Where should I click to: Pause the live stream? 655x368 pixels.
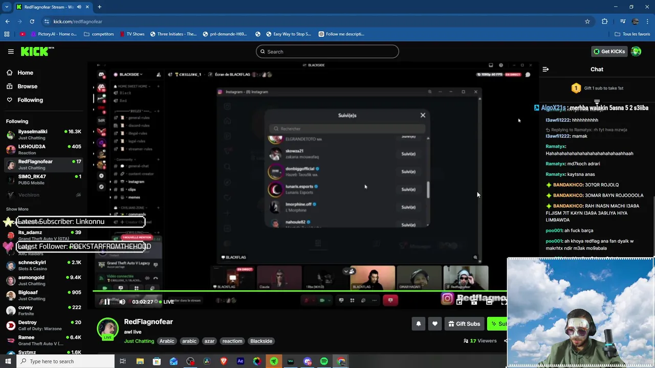106,302
